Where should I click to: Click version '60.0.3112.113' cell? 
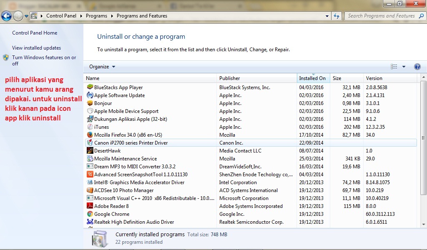tap(380, 214)
